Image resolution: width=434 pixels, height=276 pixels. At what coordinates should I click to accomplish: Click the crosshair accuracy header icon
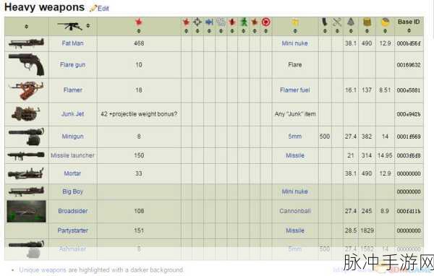(x=197, y=22)
